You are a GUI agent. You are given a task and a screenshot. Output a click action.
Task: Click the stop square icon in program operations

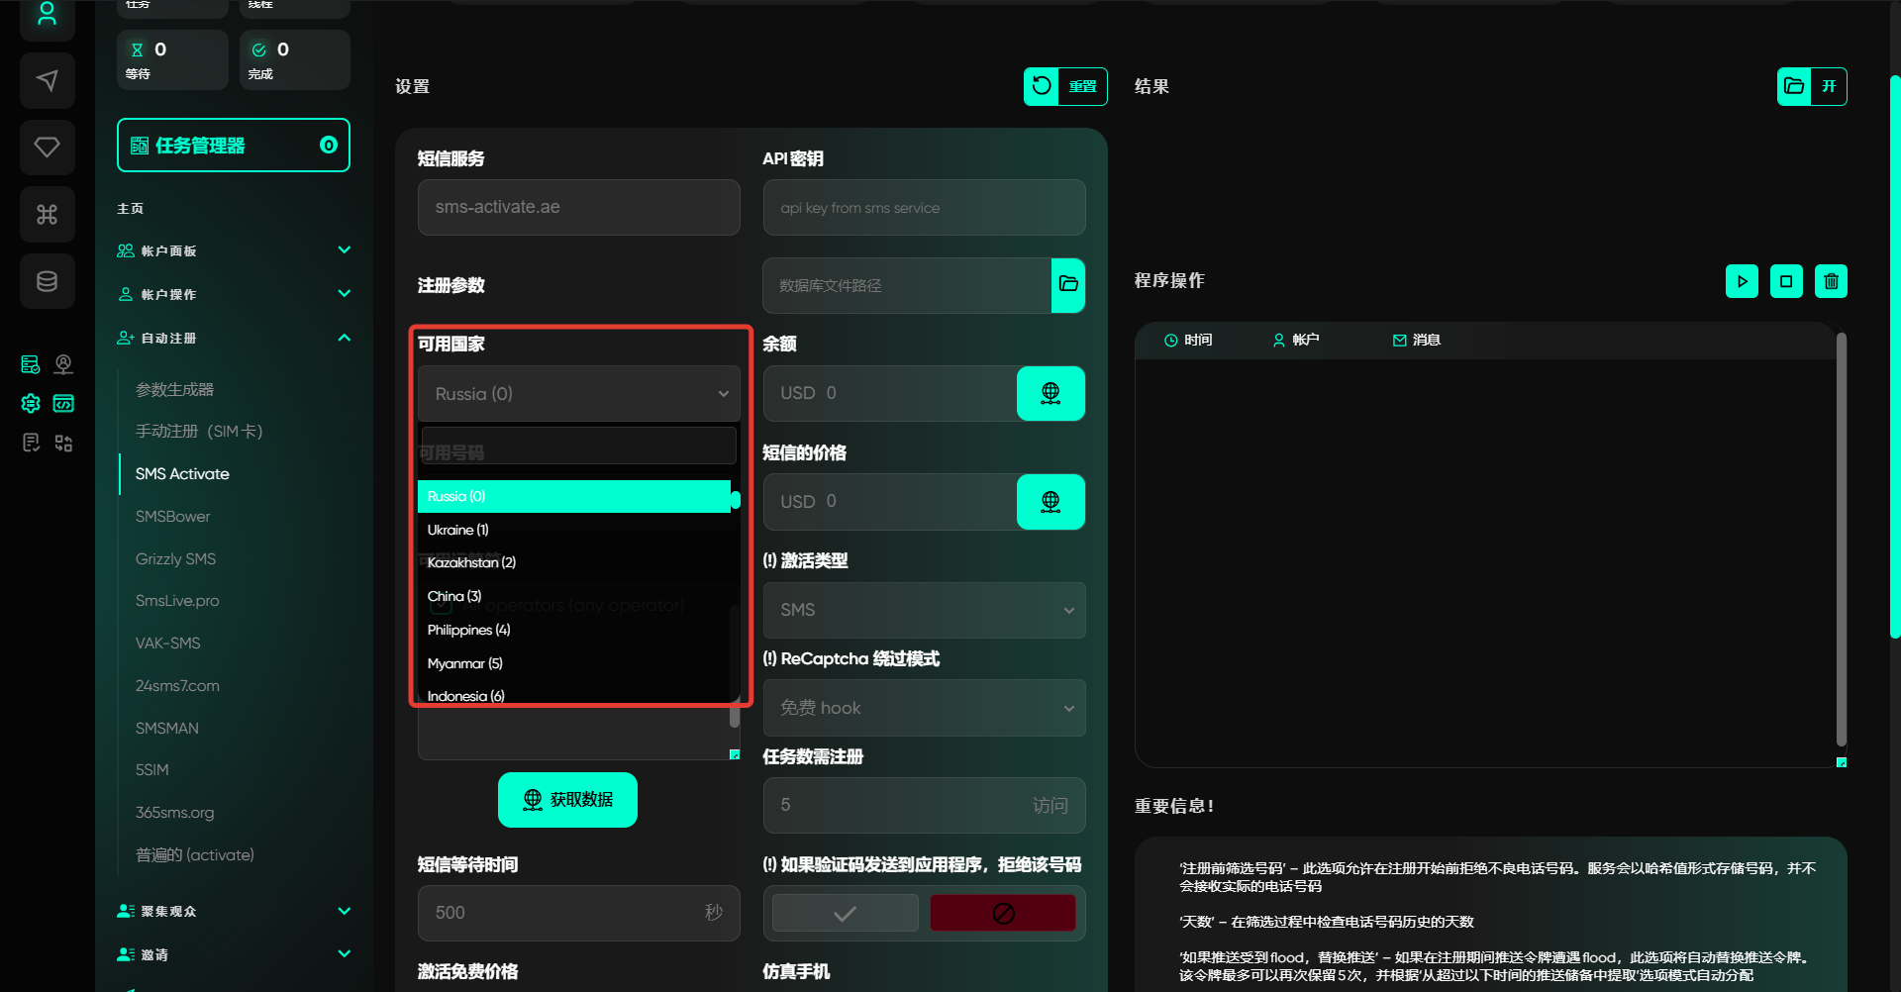pos(1786,281)
